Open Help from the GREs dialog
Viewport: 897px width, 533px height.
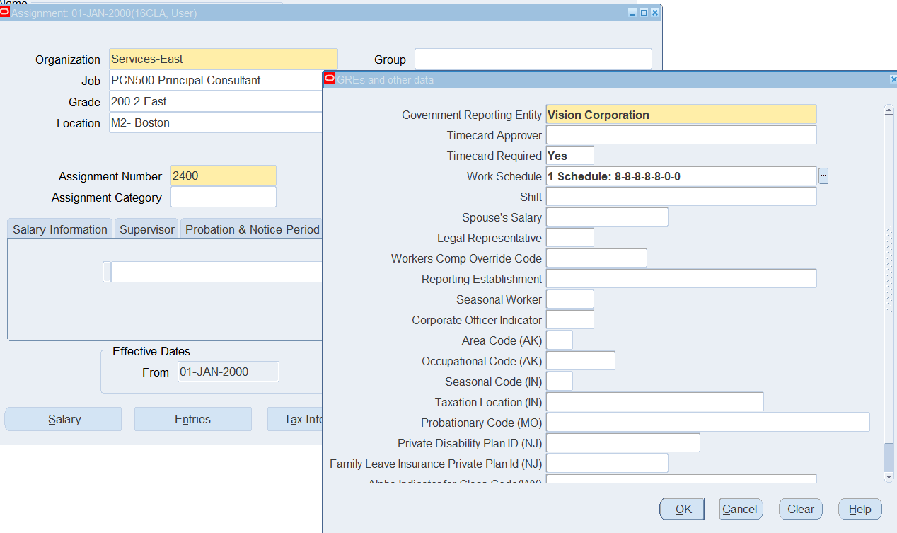click(x=860, y=509)
